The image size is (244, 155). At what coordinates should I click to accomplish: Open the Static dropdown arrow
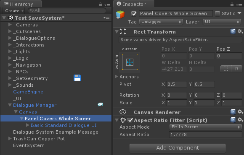(239, 13)
